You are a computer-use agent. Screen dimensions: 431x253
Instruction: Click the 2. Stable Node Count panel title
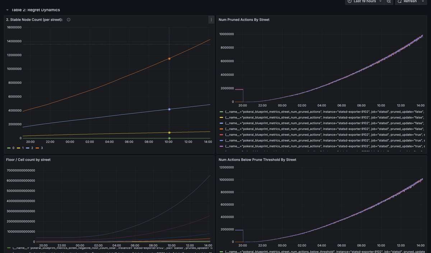click(x=34, y=20)
